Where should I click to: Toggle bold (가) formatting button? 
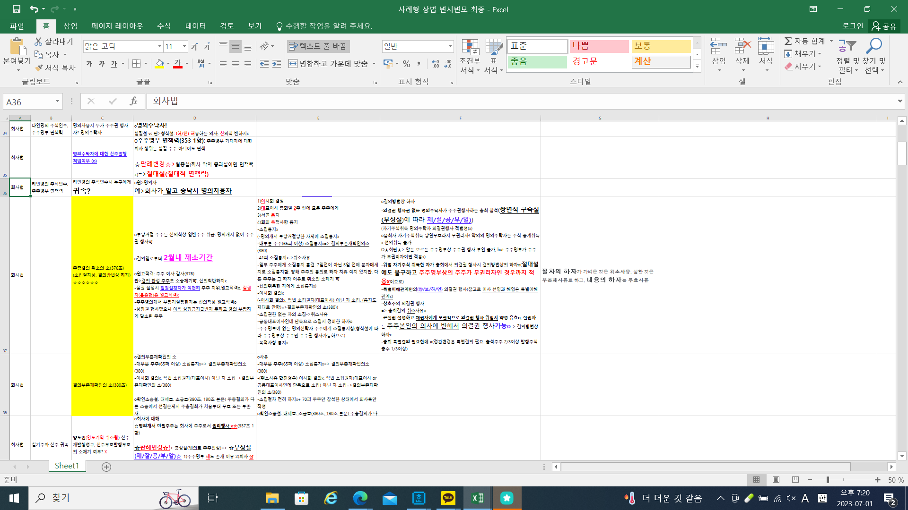[89, 64]
